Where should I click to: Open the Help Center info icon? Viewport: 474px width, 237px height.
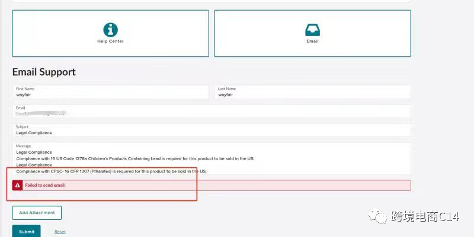(110, 30)
